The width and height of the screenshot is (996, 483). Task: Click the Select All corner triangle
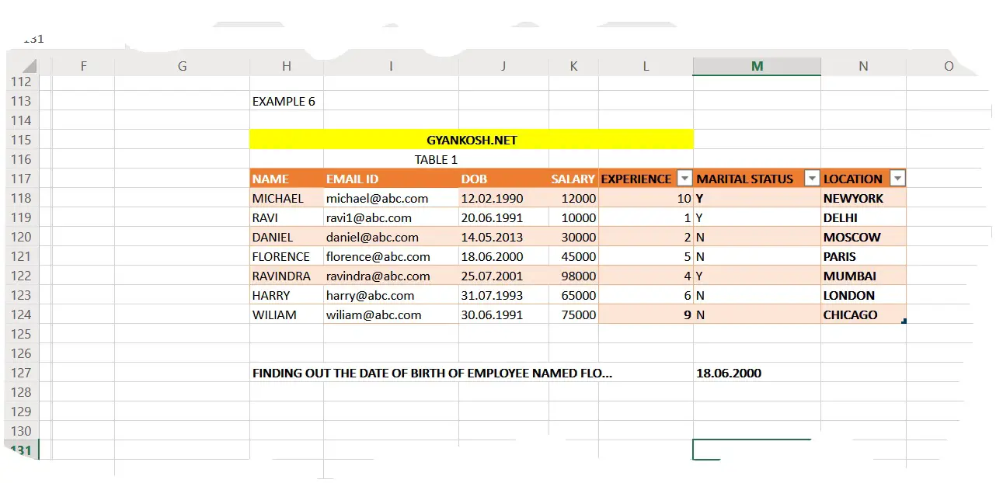(x=30, y=67)
